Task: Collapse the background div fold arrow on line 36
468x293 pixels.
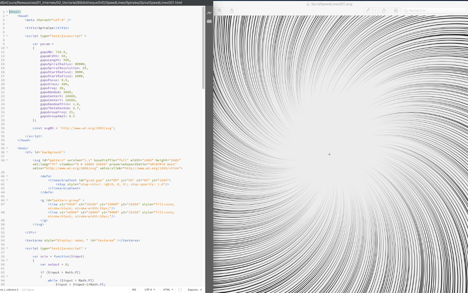Action: (7, 152)
